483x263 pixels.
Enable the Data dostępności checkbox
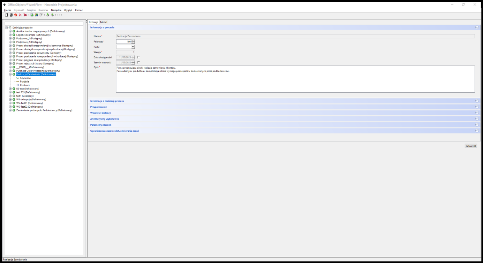(138, 57)
